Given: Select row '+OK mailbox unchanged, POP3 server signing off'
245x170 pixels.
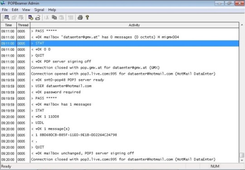Looking at the screenshot, I should click(x=120, y=153).
